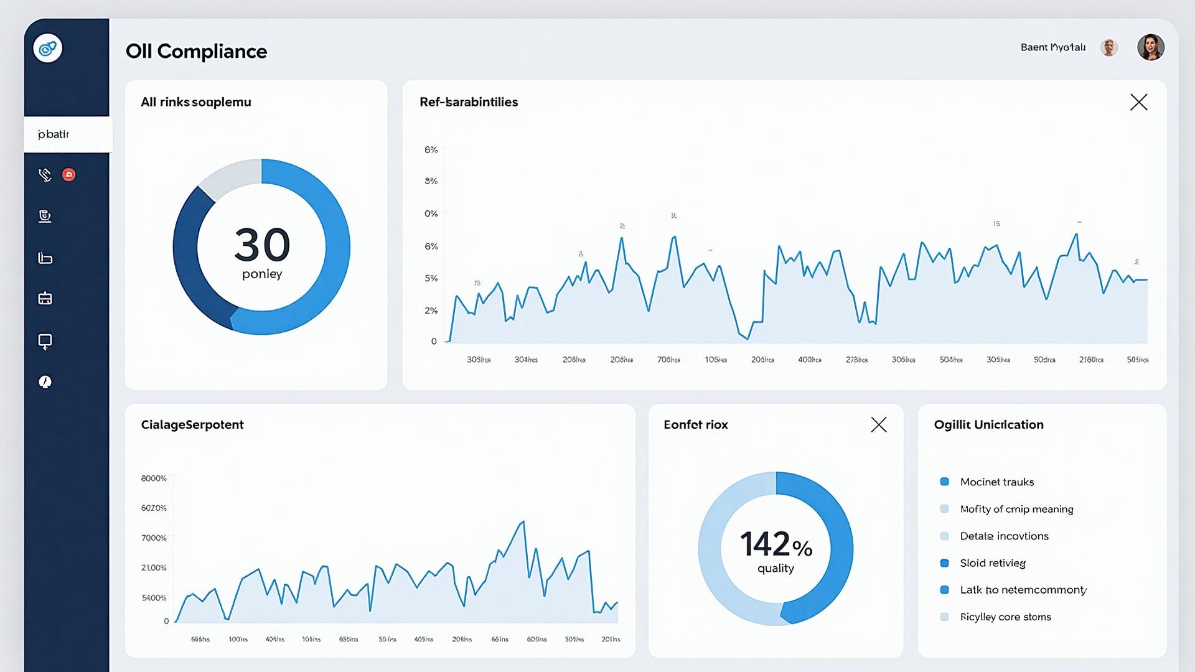Click the small avatar beside Baent Ryotal
Image resolution: width=1195 pixels, height=672 pixels.
pyautogui.click(x=1108, y=47)
